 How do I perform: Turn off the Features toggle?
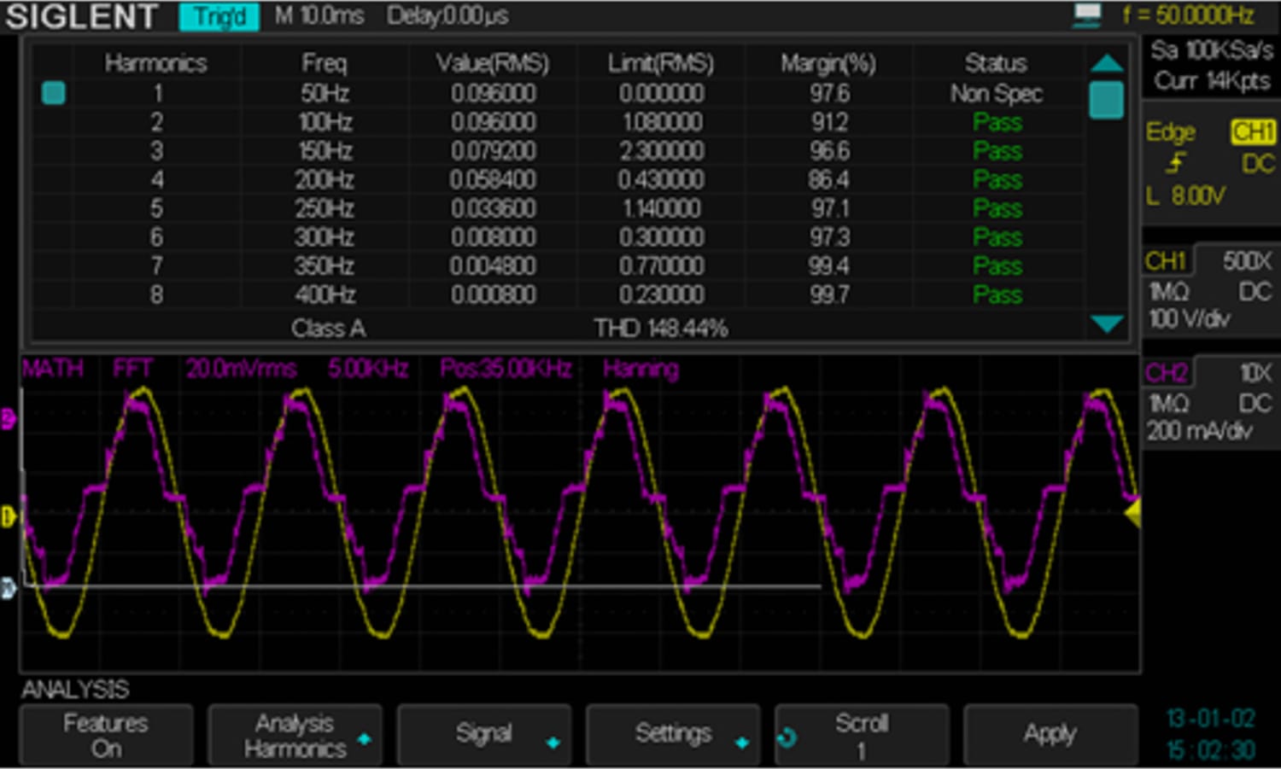click(x=106, y=734)
